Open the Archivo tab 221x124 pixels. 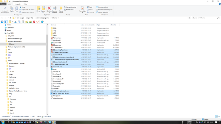[x=3, y=4]
